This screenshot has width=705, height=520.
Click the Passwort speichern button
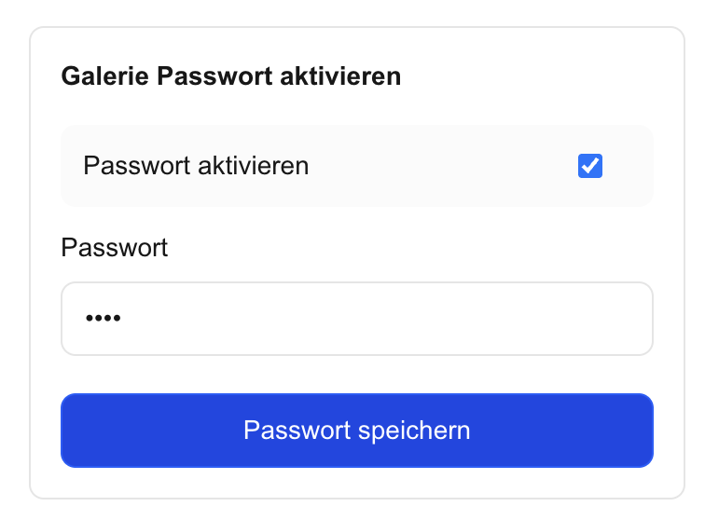[357, 431]
